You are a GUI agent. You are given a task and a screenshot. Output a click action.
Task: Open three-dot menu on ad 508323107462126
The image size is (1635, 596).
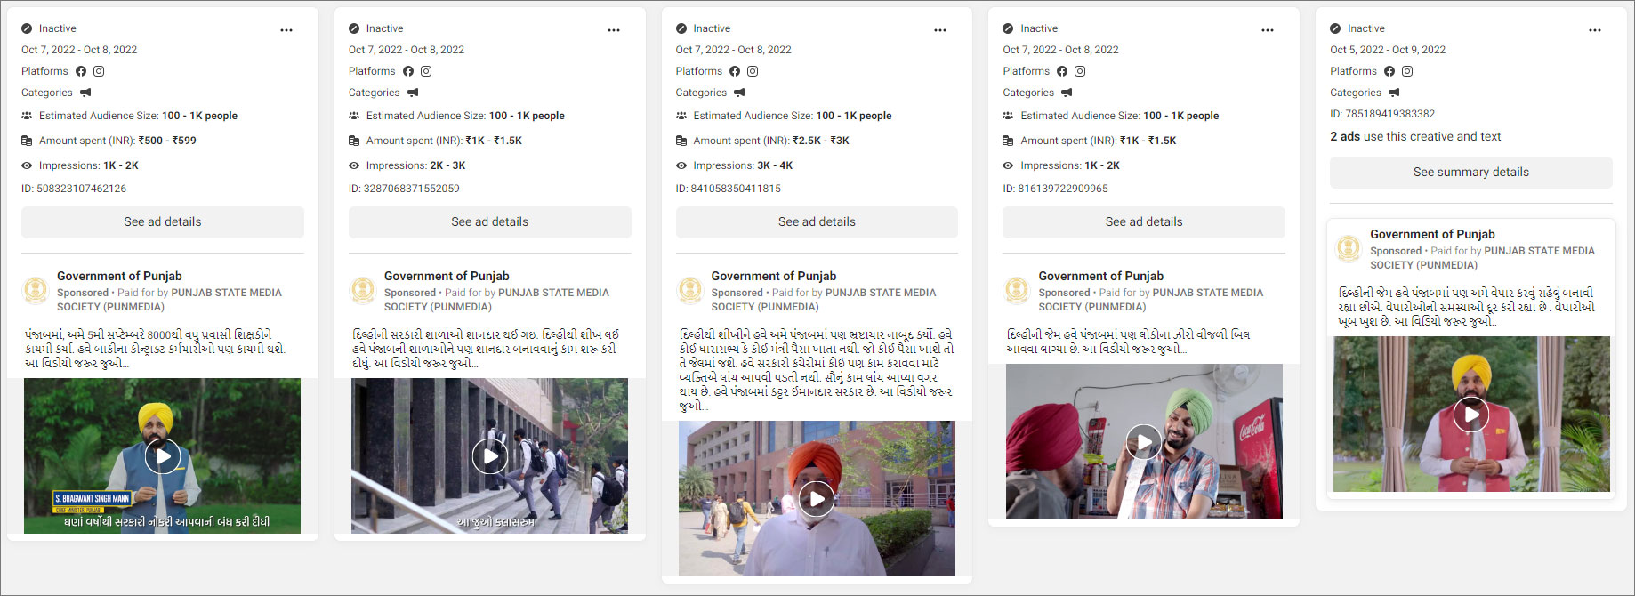286,30
